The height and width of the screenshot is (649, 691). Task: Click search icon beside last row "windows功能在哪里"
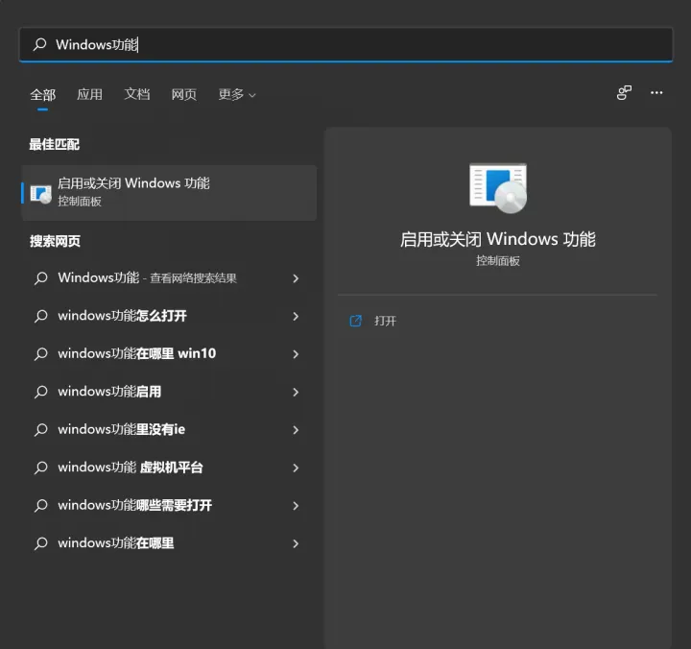(x=41, y=543)
